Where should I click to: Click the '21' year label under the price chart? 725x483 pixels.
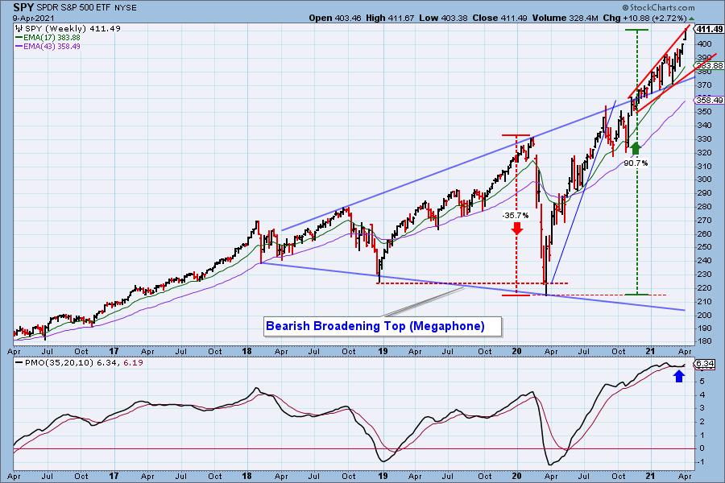click(x=650, y=351)
